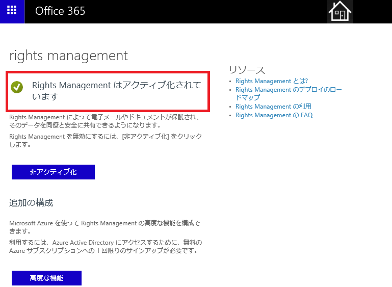Viewport: 392px width, 287px height.
Task: Click the home house icon in header
Action: [x=340, y=11]
